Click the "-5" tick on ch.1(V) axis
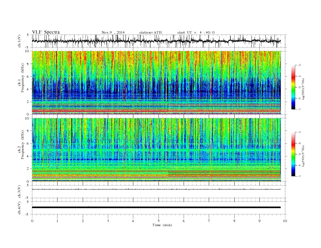Image resolution: width=321 pixels, height=248 pixels. (x=28, y=47)
